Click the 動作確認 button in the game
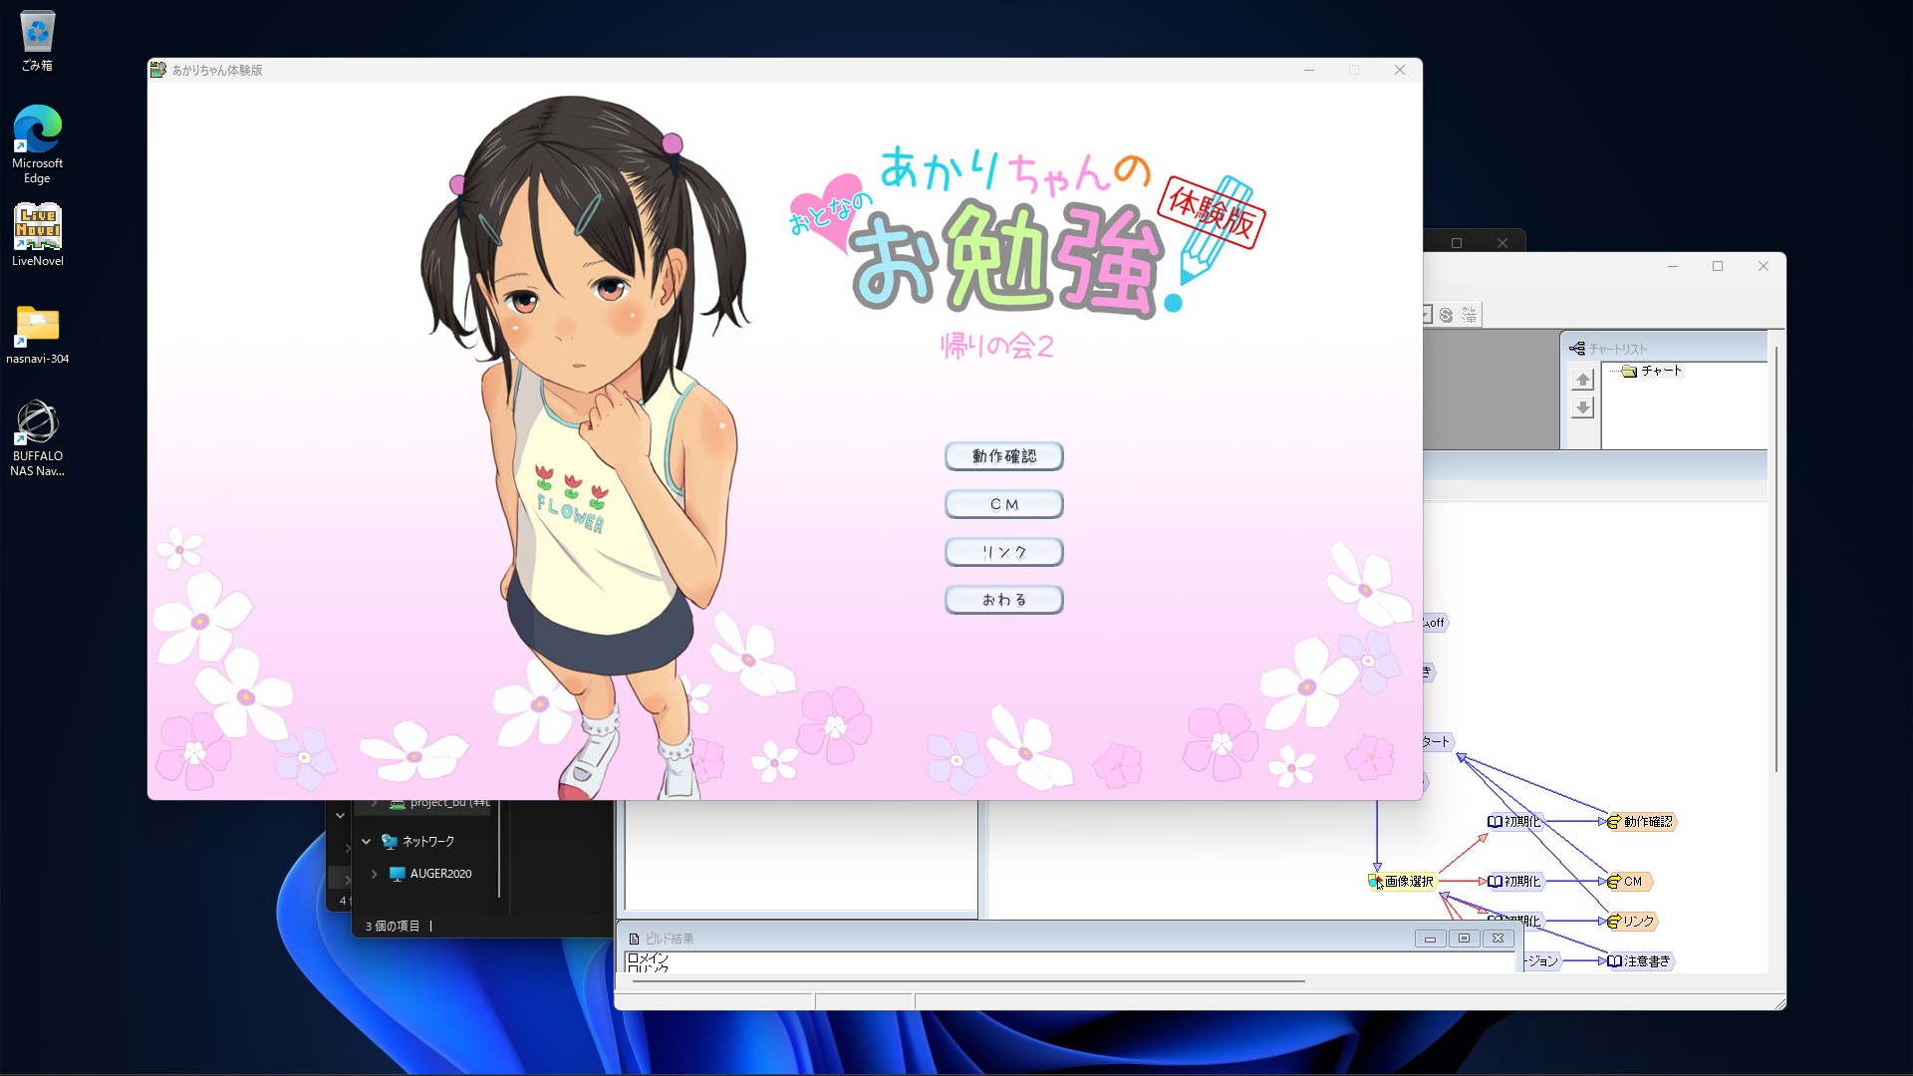Image resolution: width=1913 pixels, height=1076 pixels. coord(1003,456)
